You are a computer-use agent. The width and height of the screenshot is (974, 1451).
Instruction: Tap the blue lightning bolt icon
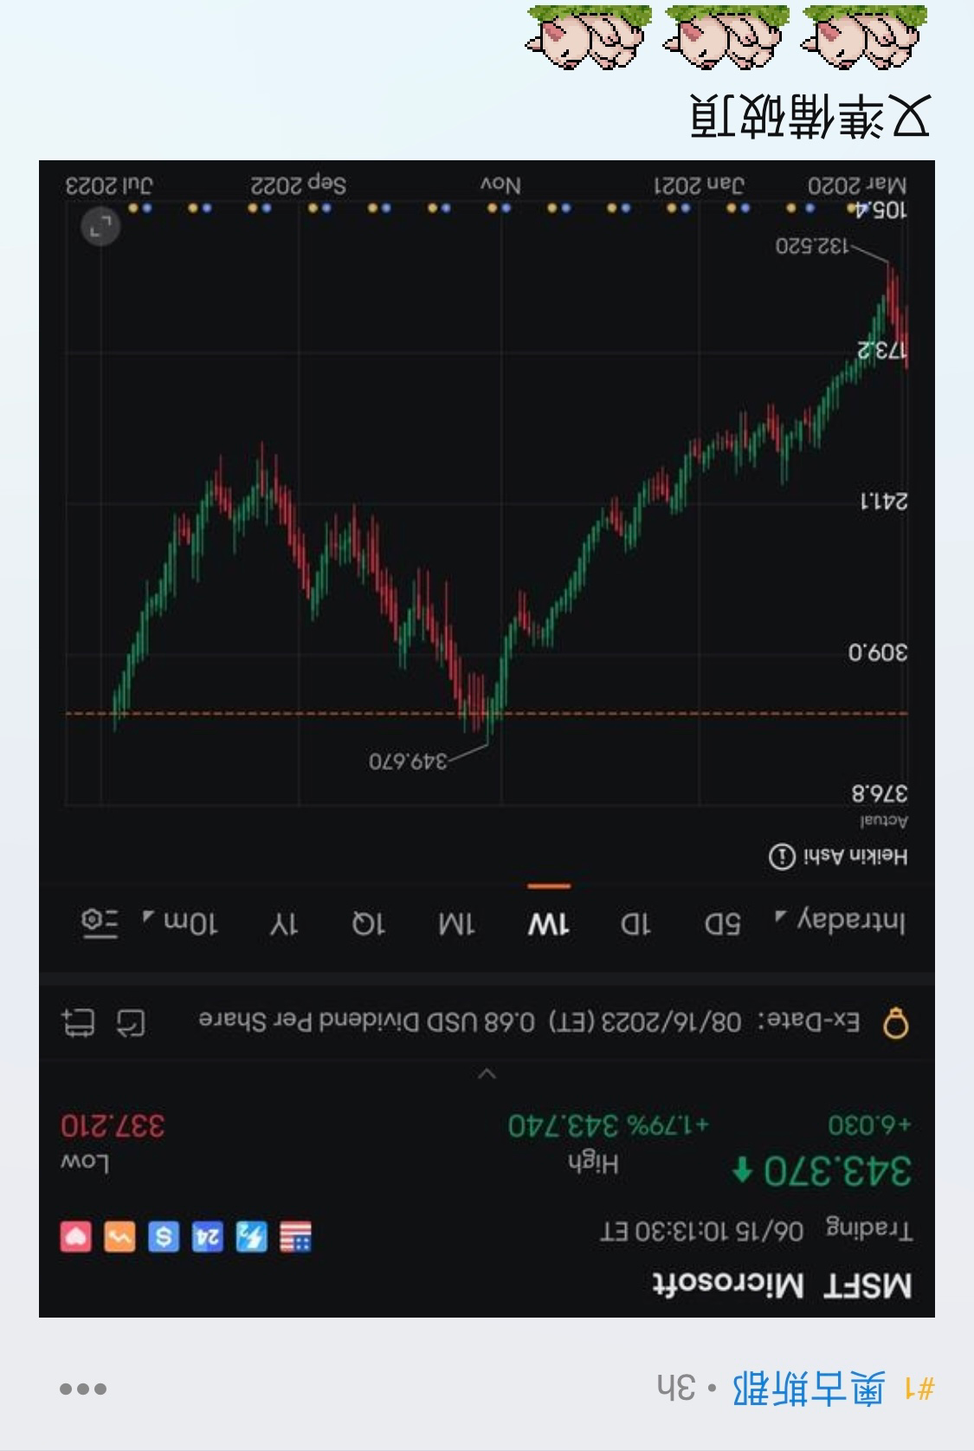click(251, 1237)
